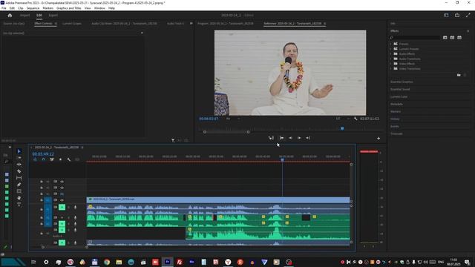
Task: Open the Markers menu
Action: pyautogui.click(x=47, y=8)
